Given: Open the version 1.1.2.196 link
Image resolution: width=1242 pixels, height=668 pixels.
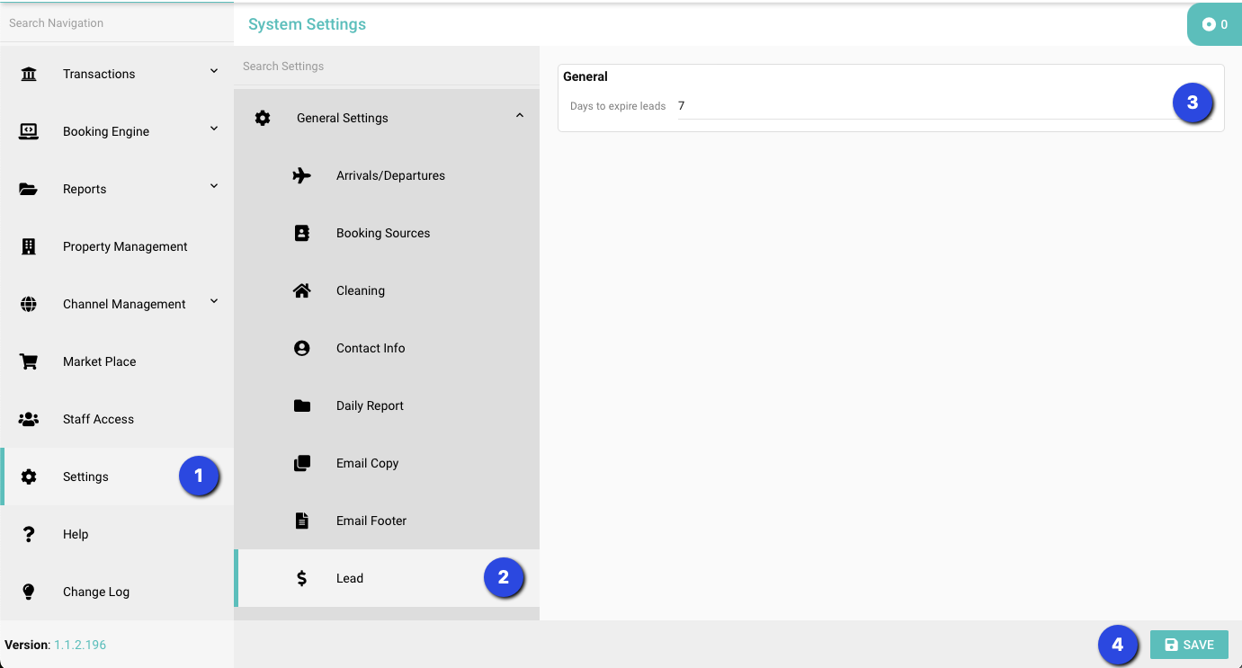Looking at the screenshot, I should pyautogui.click(x=80, y=645).
